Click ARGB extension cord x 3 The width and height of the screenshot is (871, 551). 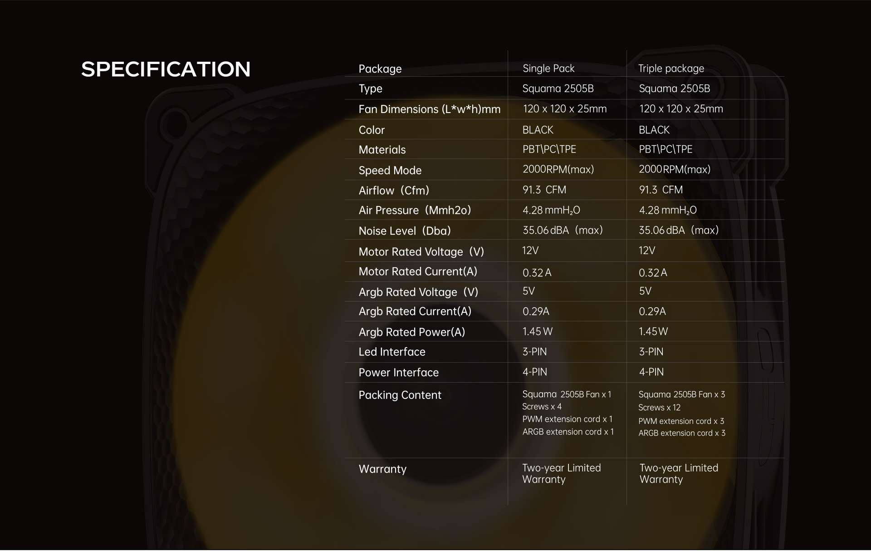coord(682,433)
